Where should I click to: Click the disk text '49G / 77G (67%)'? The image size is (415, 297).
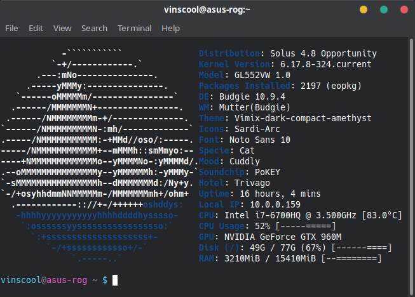tap(288, 248)
